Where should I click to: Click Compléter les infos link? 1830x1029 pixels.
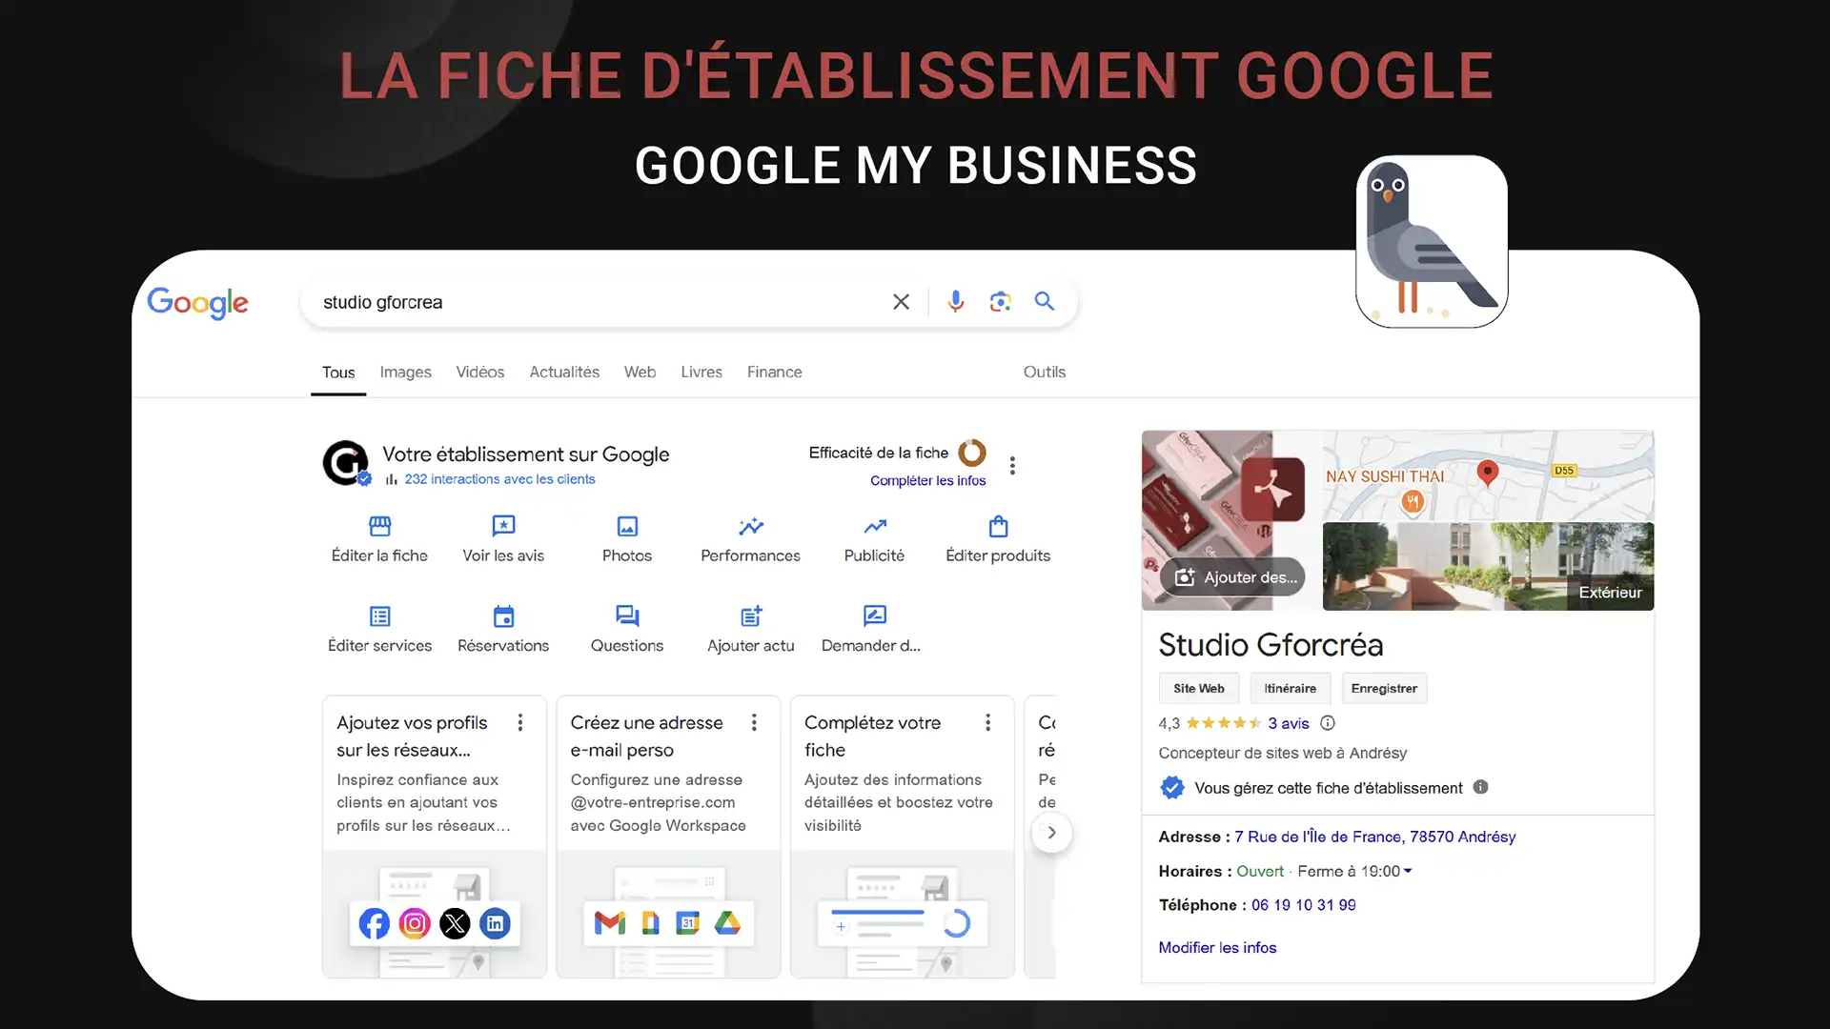927,480
